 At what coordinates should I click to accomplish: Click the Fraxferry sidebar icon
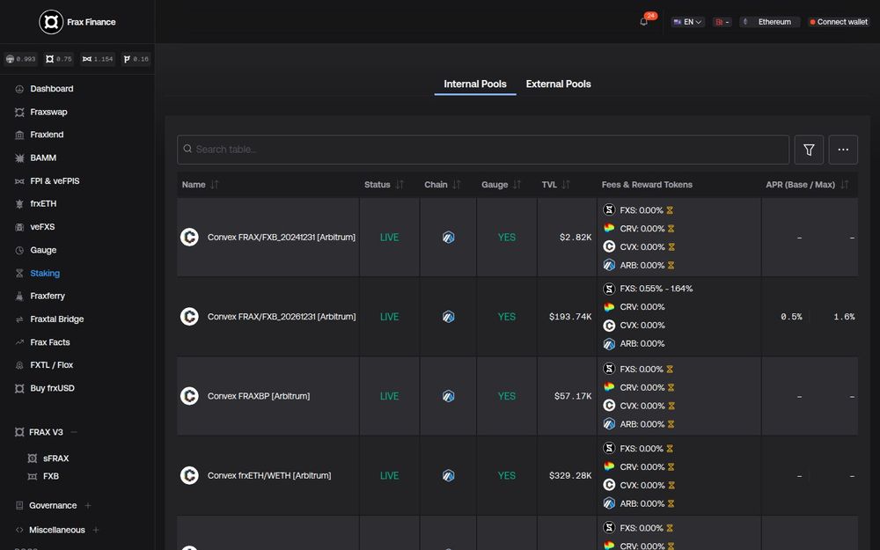pyautogui.click(x=19, y=296)
